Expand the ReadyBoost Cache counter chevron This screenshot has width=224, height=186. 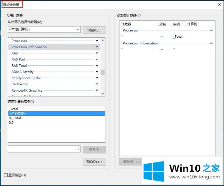[x=97, y=78]
